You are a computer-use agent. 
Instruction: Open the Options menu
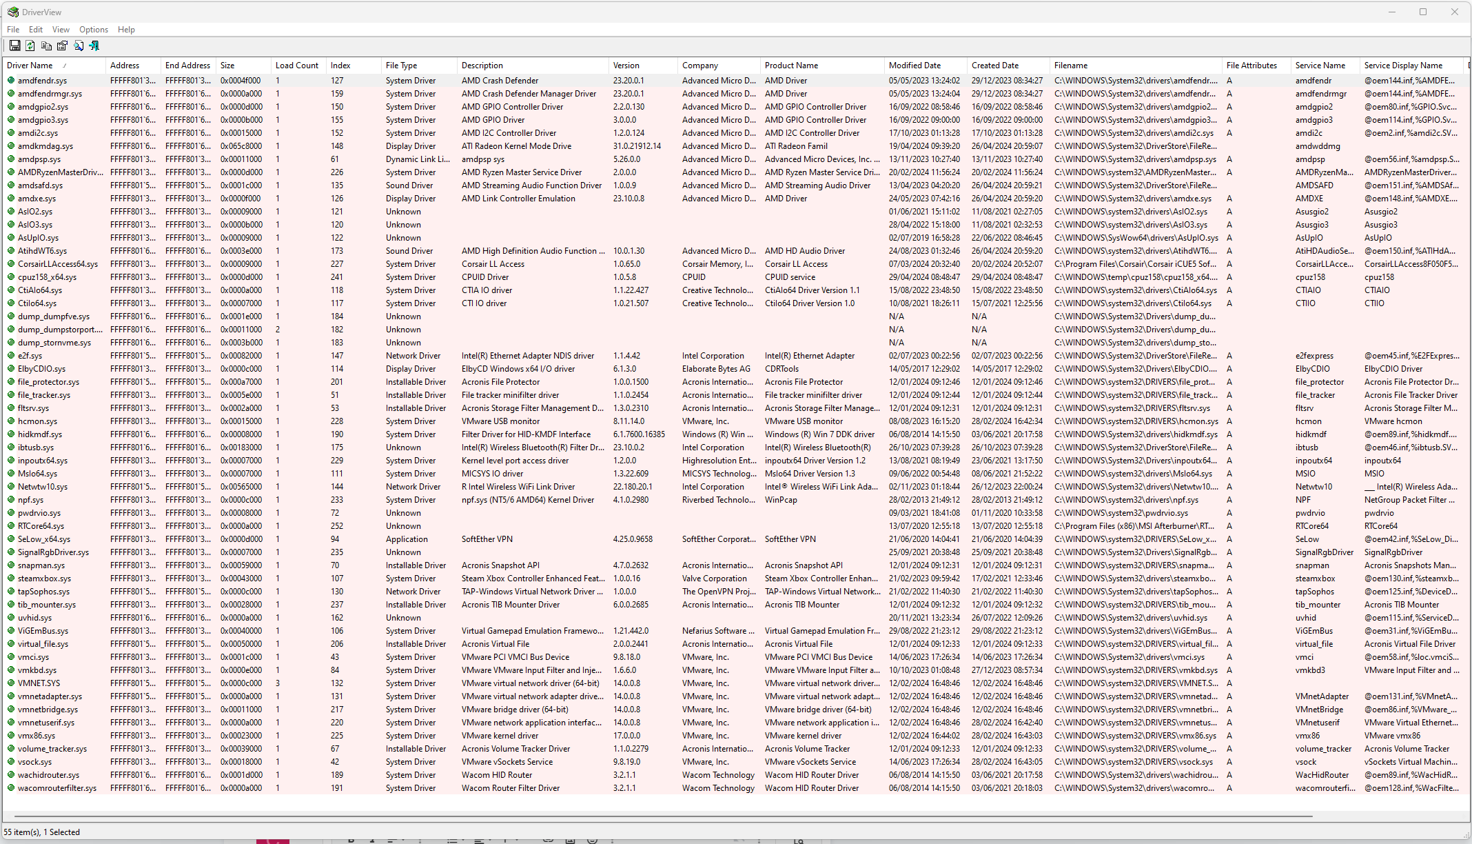tap(94, 30)
